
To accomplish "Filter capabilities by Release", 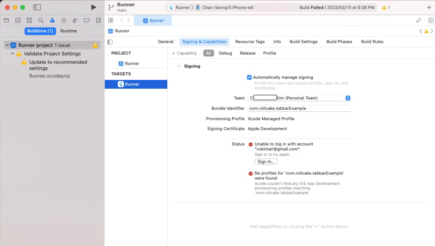I will (x=247, y=53).
